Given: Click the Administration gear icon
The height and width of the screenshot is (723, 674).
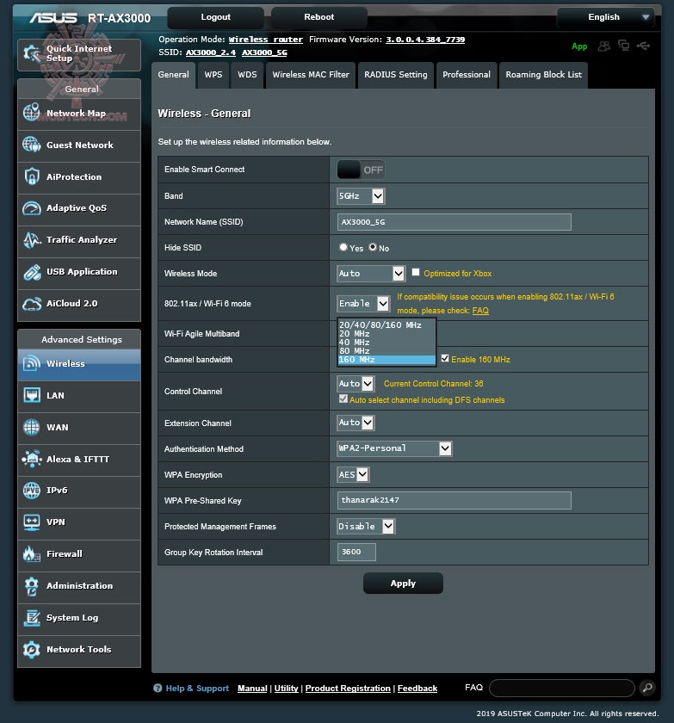Looking at the screenshot, I should [x=32, y=585].
